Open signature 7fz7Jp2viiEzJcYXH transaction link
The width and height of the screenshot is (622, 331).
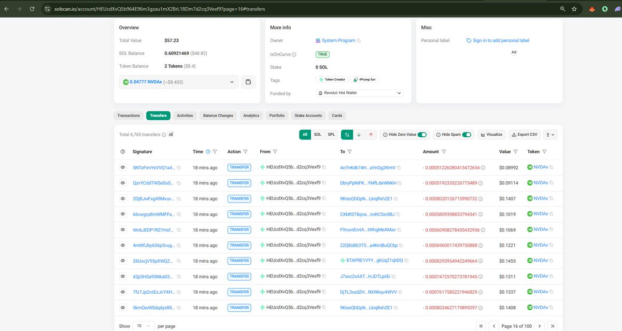(x=154, y=292)
